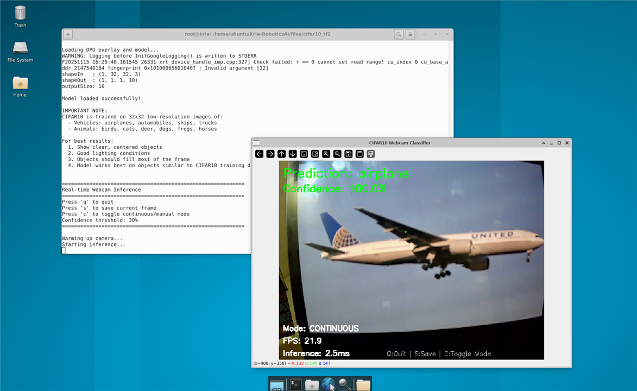Open the terminal hamburger menu
This screenshot has height=391, width=637.
coord(411,34)
